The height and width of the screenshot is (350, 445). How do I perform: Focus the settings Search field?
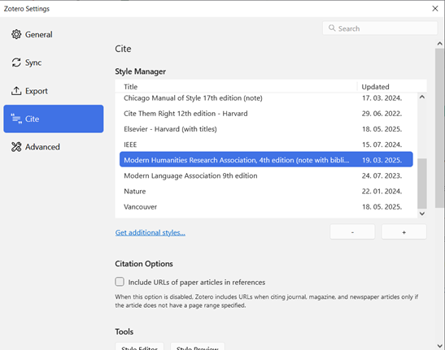(380, 28)
